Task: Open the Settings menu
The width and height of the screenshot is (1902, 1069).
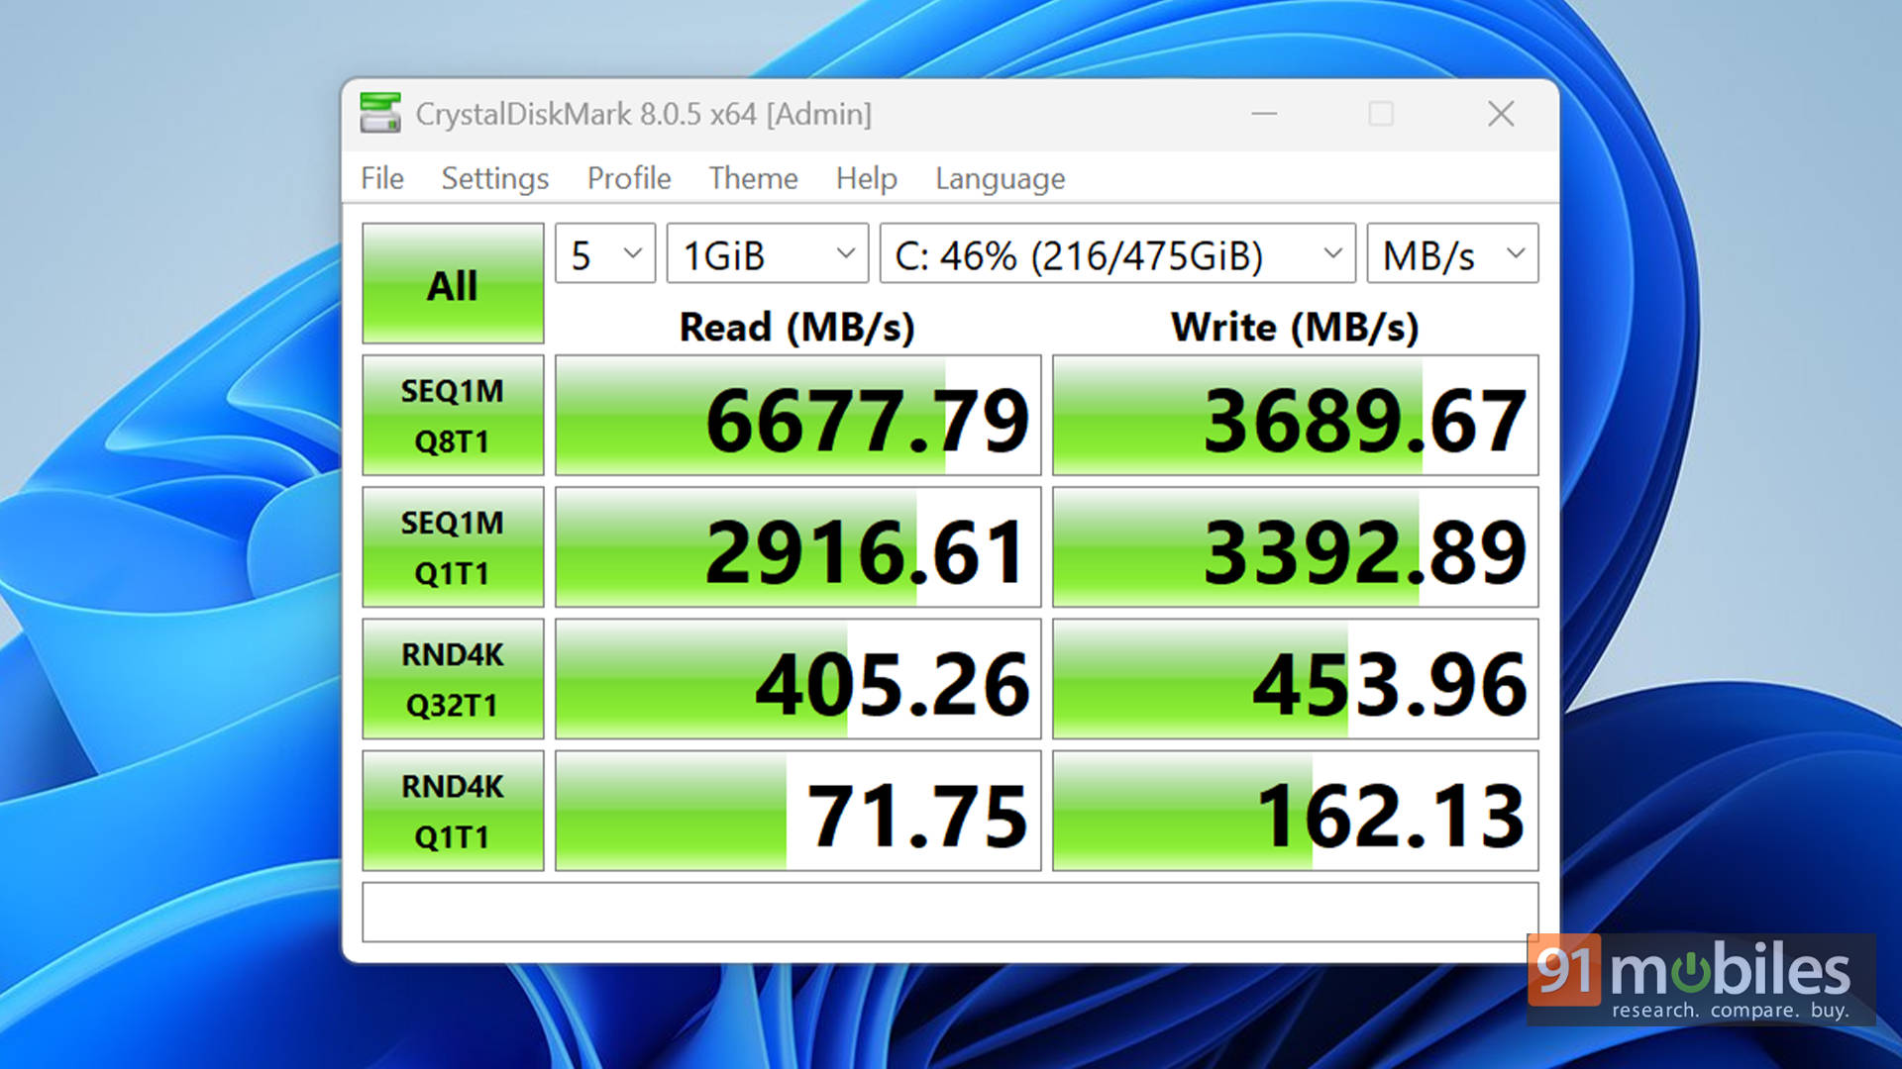Action: click(x=495, y=178)
